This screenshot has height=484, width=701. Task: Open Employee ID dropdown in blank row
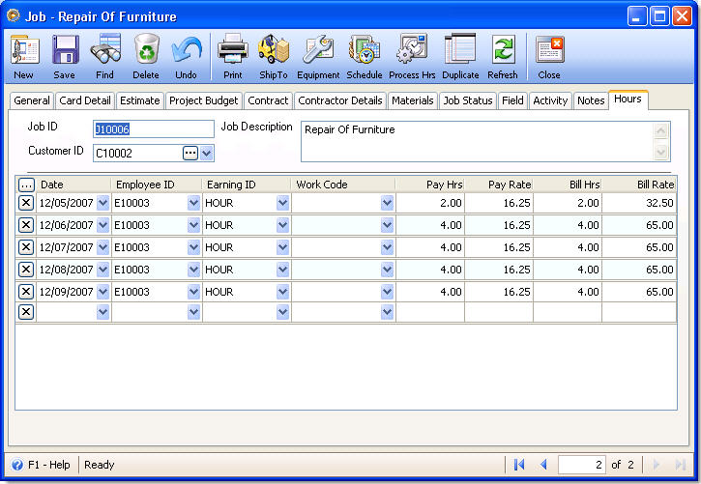coord(193,312)
